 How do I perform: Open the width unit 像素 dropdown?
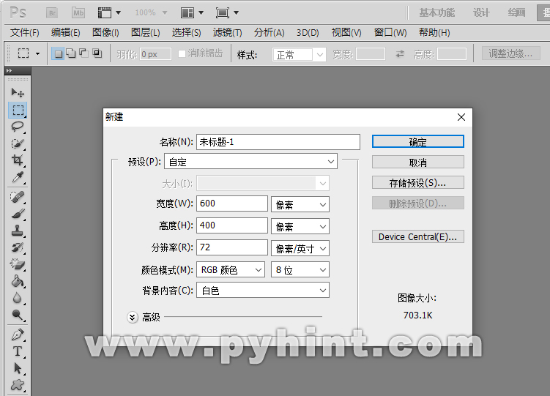[x=300, y=204]
